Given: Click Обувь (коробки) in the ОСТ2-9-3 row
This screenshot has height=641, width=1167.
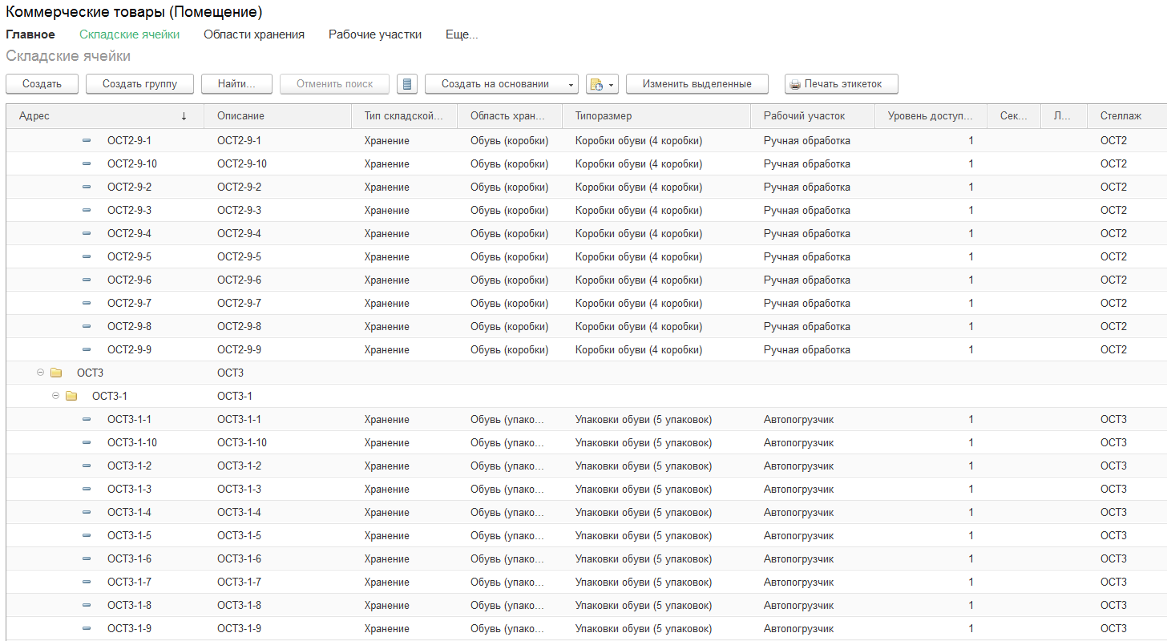Looking at the screenshot, I should pos(510,211).
